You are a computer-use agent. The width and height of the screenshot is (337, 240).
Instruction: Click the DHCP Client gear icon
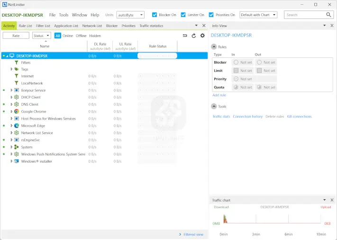(x=17, y=97)
